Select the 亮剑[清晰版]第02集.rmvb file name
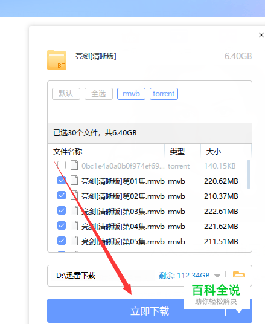The height and width of the screenshot is (324, 265). pos(123,196)
